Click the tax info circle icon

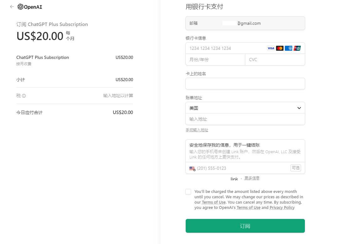point(24,96)
